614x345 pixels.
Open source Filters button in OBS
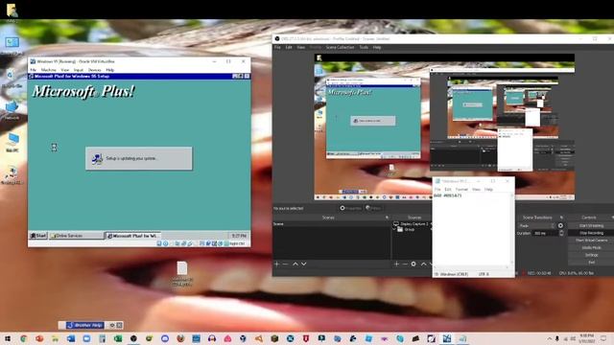click(x=373, y=208)
